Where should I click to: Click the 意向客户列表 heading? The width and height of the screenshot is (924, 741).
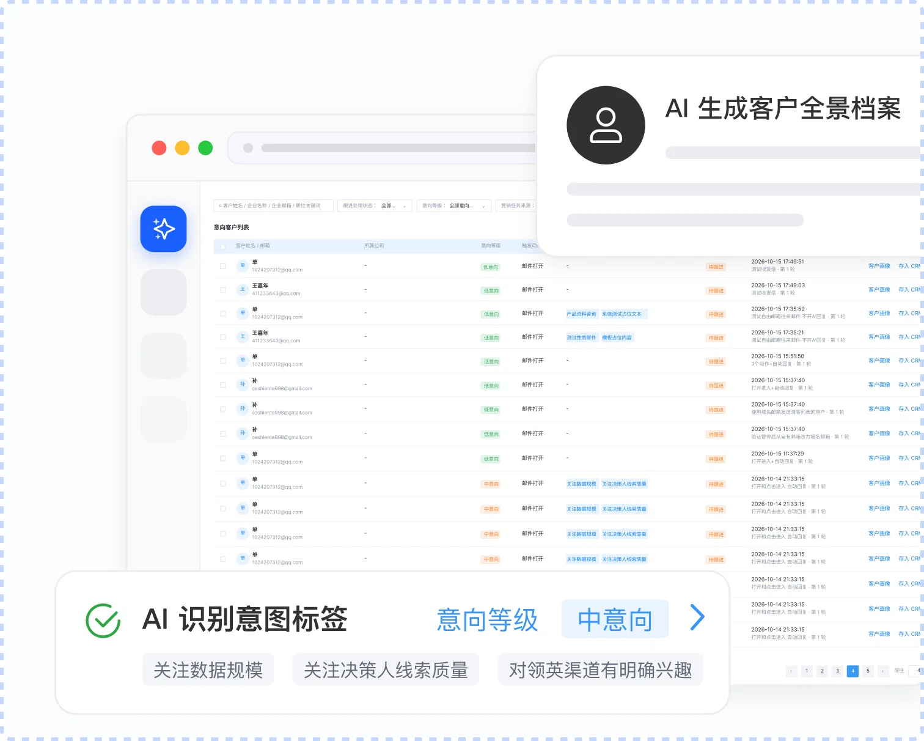[x=231, y=227]
